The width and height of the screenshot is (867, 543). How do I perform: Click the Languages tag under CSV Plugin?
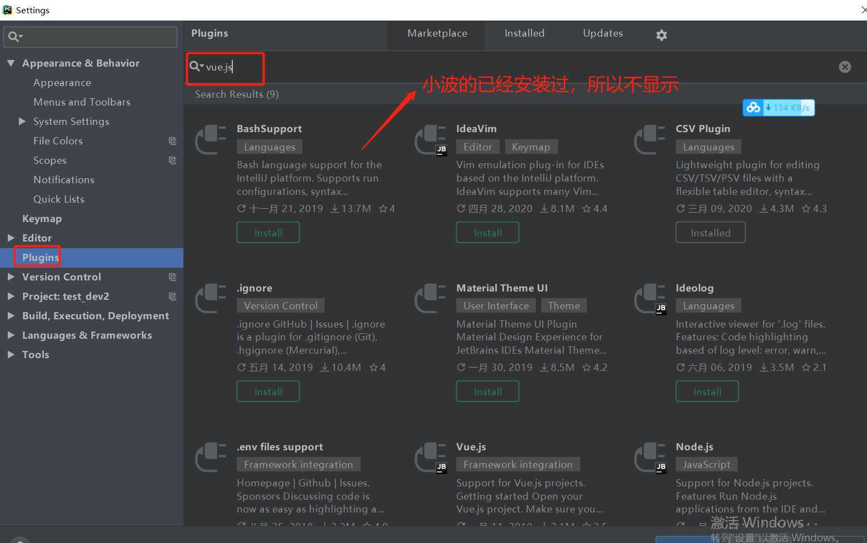pos(709,147)
